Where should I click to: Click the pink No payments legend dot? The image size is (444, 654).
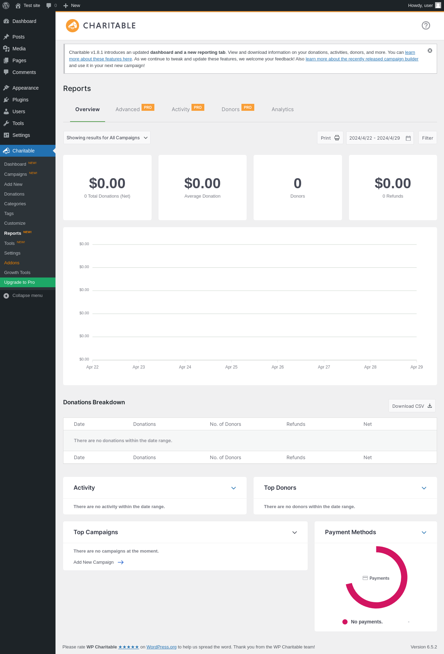pyautogui.click(x=345, y=622)
